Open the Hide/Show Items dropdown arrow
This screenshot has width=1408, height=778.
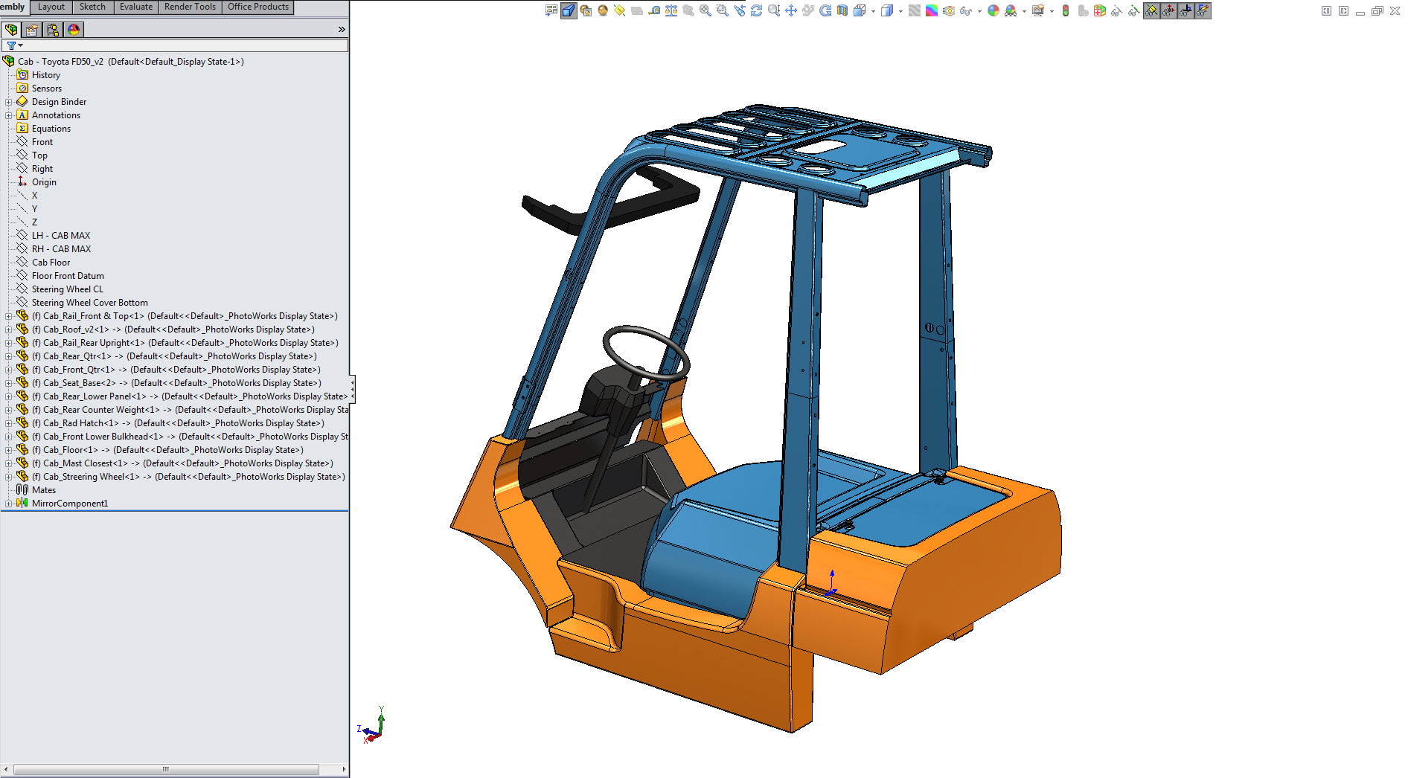(979, 11)
